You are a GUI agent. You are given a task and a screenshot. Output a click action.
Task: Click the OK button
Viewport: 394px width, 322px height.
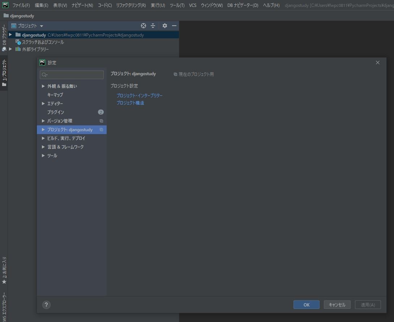coord(306,305)
